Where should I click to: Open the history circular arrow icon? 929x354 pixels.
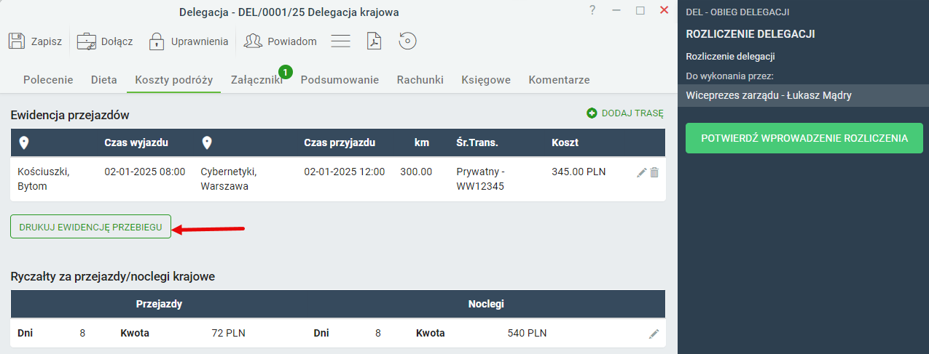point(407,41)
